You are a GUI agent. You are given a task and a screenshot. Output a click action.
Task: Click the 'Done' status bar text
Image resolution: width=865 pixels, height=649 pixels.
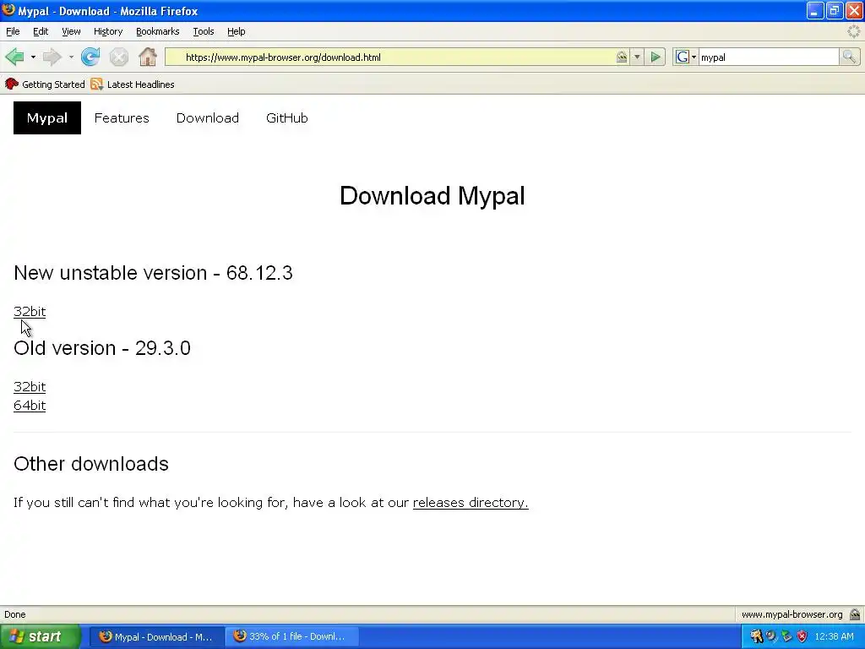click(x=15, y=614)
